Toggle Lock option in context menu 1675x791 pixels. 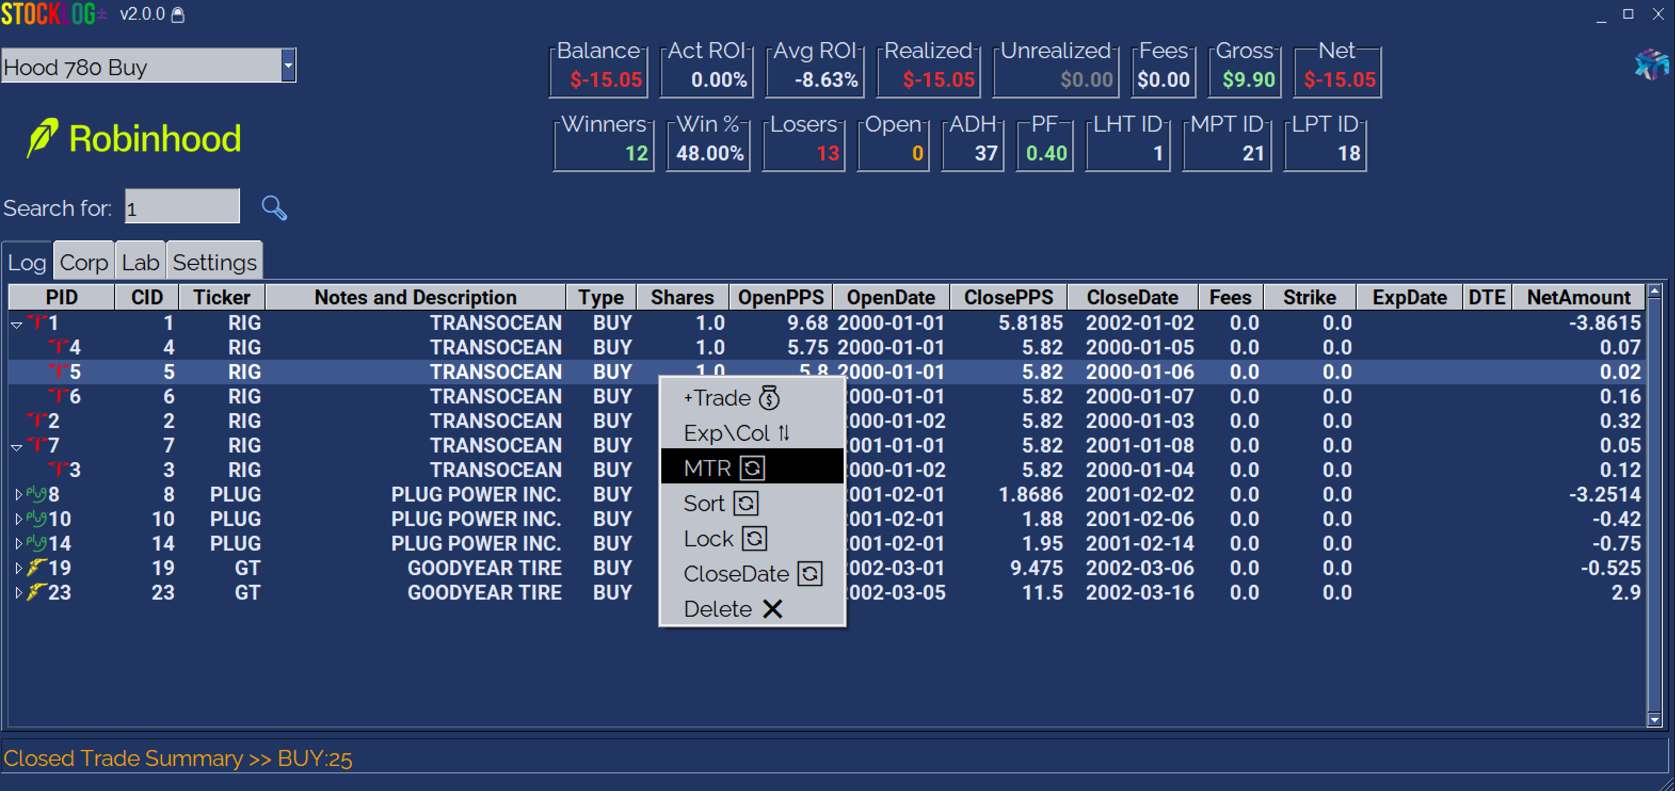[754, 539]
